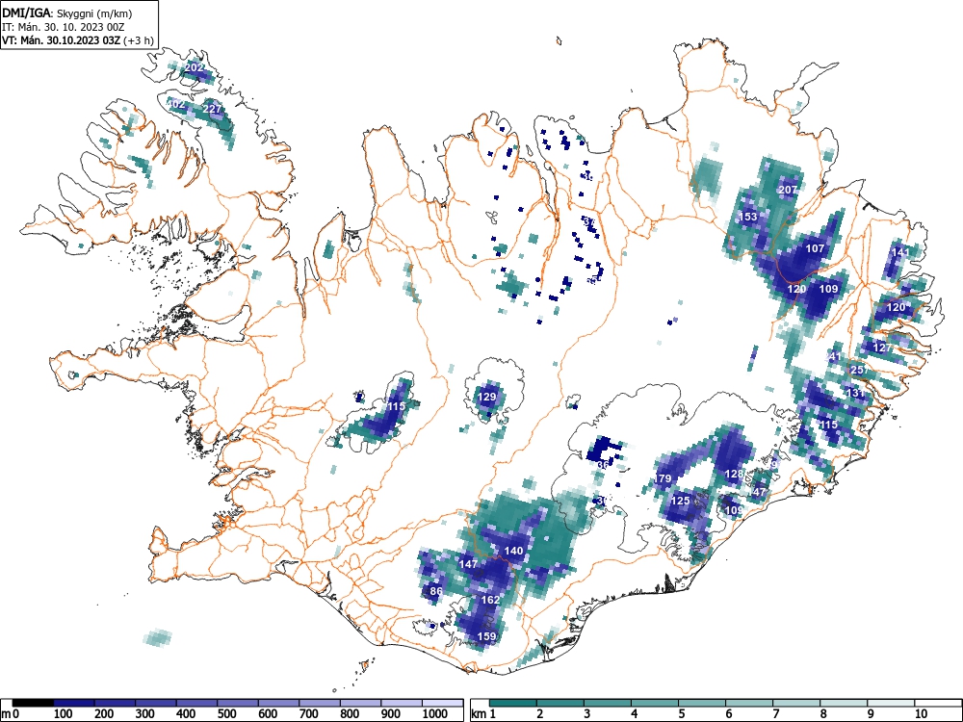The image size is (963, 722).
Task: Select the '107' map label
Action: coord(815,248)
